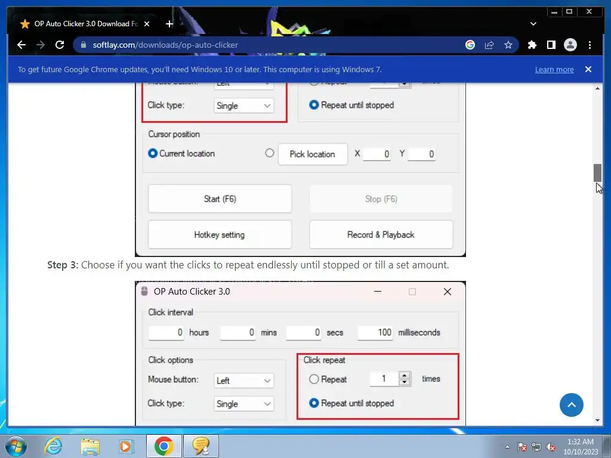The image size is (611, 458).
Task: Click the Y coordinate field
Action: [422, 154]
